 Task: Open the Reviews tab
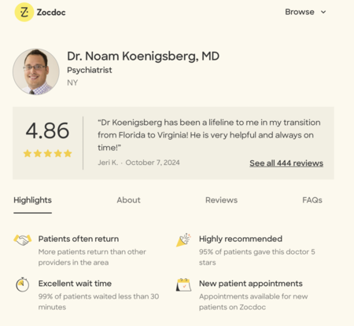(221, 200)
